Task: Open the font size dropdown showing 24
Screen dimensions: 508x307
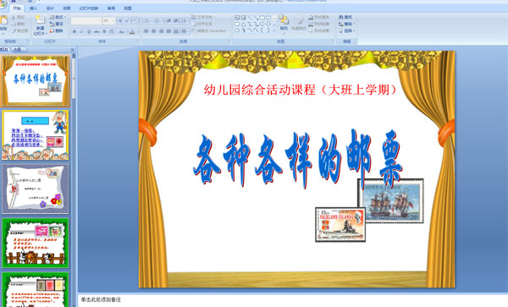Action: coord(108,20)
